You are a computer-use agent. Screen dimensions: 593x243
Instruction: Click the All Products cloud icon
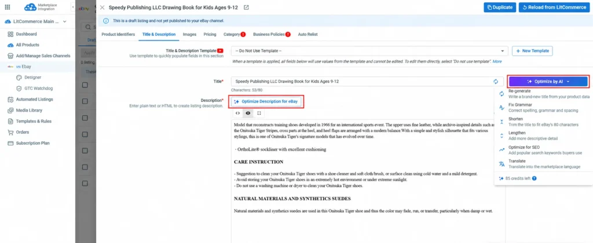pos(10,45)
